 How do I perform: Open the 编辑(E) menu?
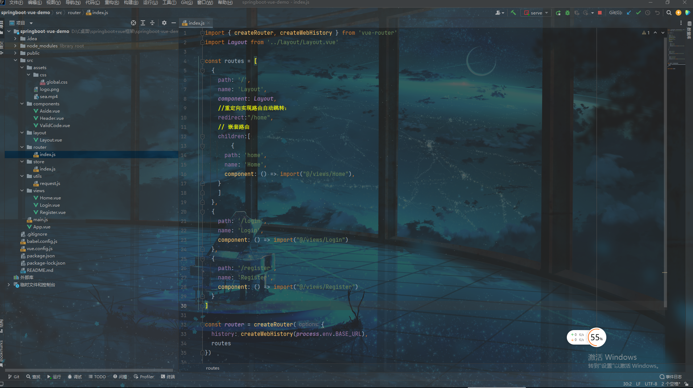click(35, 3)
